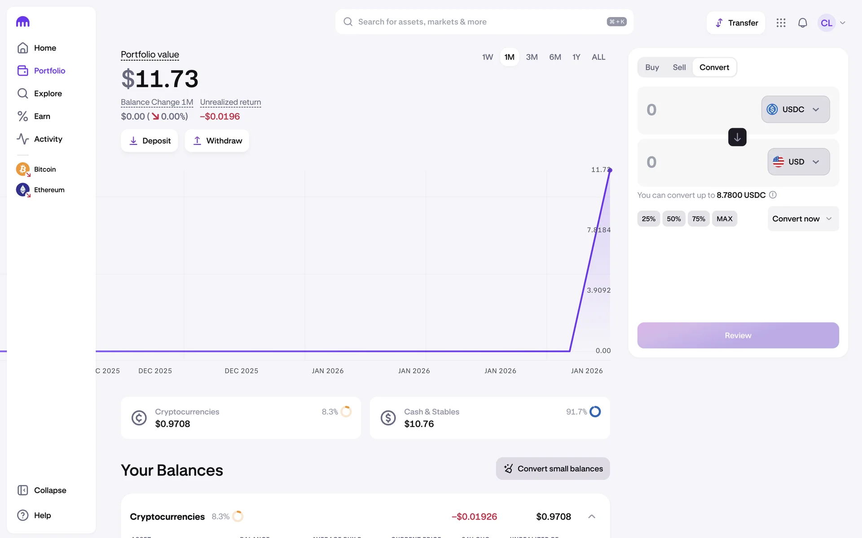This screenshot has height=538, width=862.
Task: Switch to the Buy tab
Action: pos(652,68)
